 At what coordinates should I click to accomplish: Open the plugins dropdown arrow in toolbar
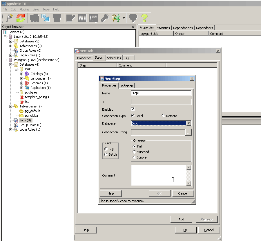[124, 18]
